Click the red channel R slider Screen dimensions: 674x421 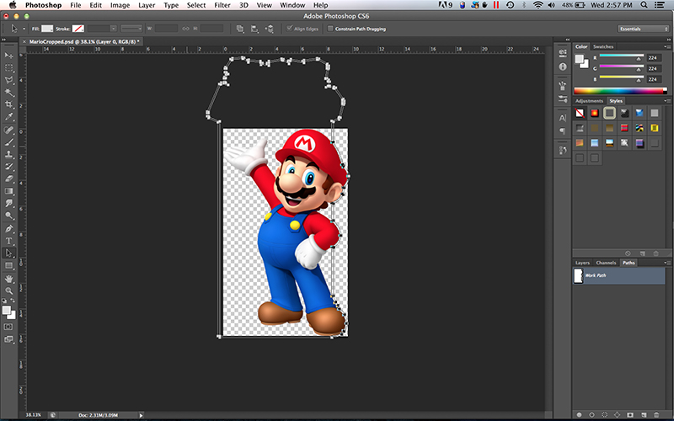coord(621,56)
